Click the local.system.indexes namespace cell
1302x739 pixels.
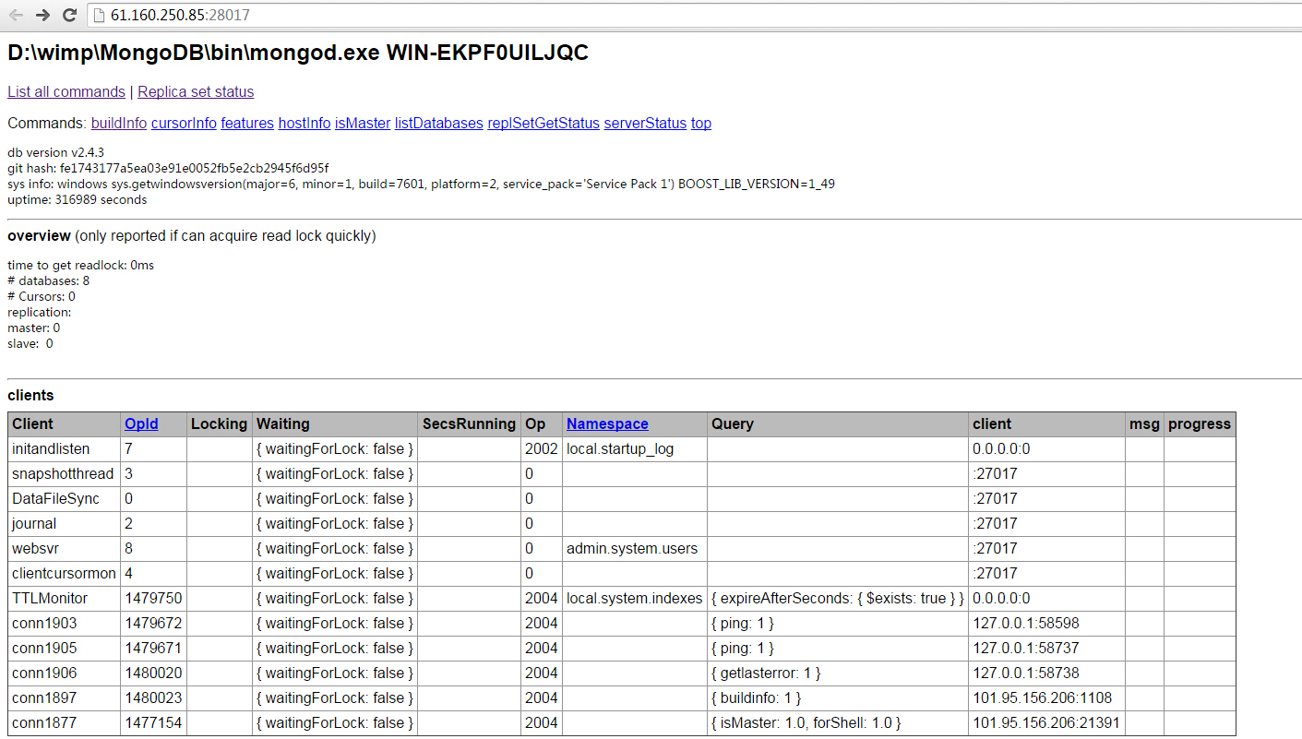[x=635, y=599]
